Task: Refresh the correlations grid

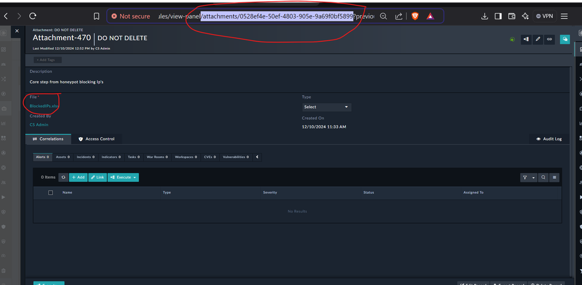Action: tap(64, 177)
